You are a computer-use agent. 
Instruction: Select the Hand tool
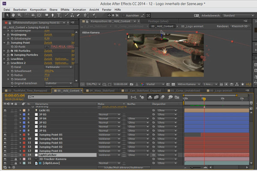click(x=13, y=15)
